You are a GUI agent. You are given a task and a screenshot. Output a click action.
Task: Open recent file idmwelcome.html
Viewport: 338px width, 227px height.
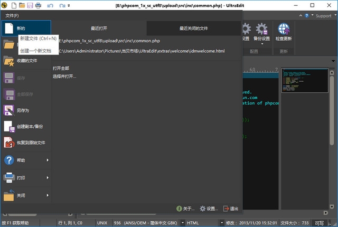tap(142, 51)
